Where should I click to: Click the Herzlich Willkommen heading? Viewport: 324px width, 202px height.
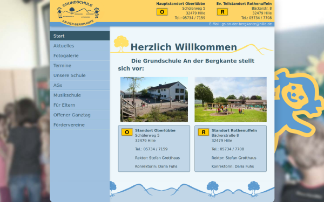coord(184,47)
